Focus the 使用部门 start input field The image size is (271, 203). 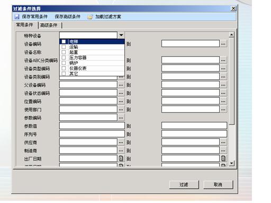point(88,109)
